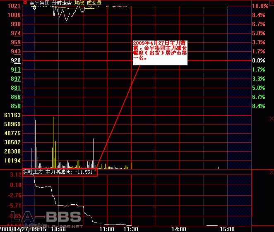
Task: Select the 金宇集团 stock name
Action: [39, 2]
